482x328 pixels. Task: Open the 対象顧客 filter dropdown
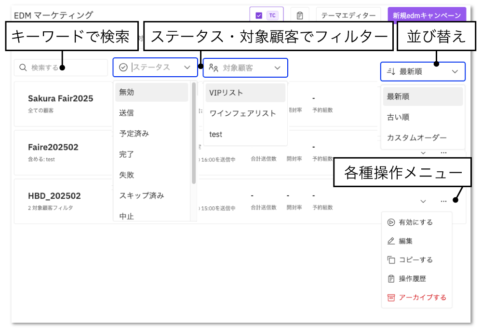245,68
